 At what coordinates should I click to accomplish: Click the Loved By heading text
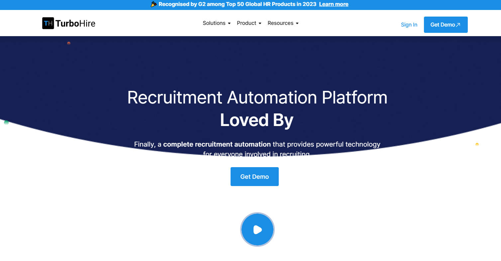tap(256, 120)
